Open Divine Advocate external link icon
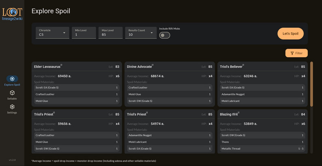Viewport: 322px width, 166px height. [153, 65]
